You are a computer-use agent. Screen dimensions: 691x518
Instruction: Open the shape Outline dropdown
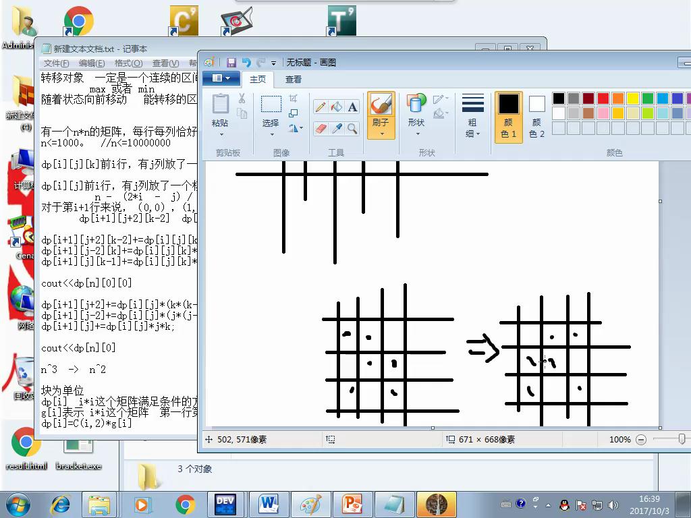tap(440, 99)
